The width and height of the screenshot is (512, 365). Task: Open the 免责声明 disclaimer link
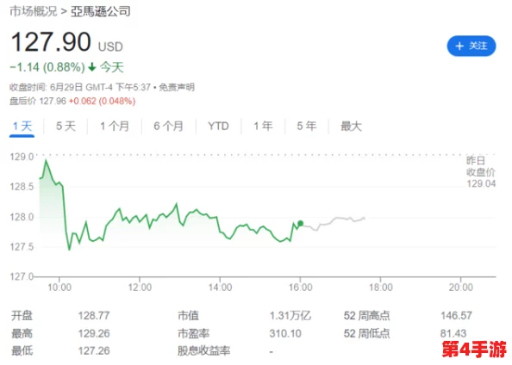coord(177,87)
